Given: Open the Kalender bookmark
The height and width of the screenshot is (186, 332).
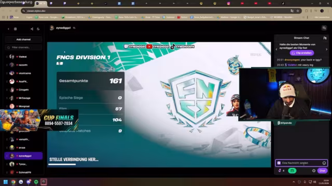Looking at the screenshot, I should coord(169,17).
